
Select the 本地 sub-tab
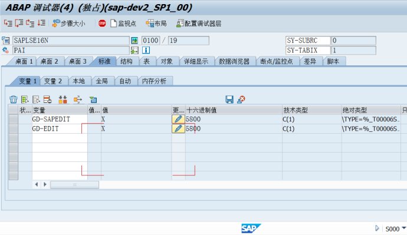point(79,81)
